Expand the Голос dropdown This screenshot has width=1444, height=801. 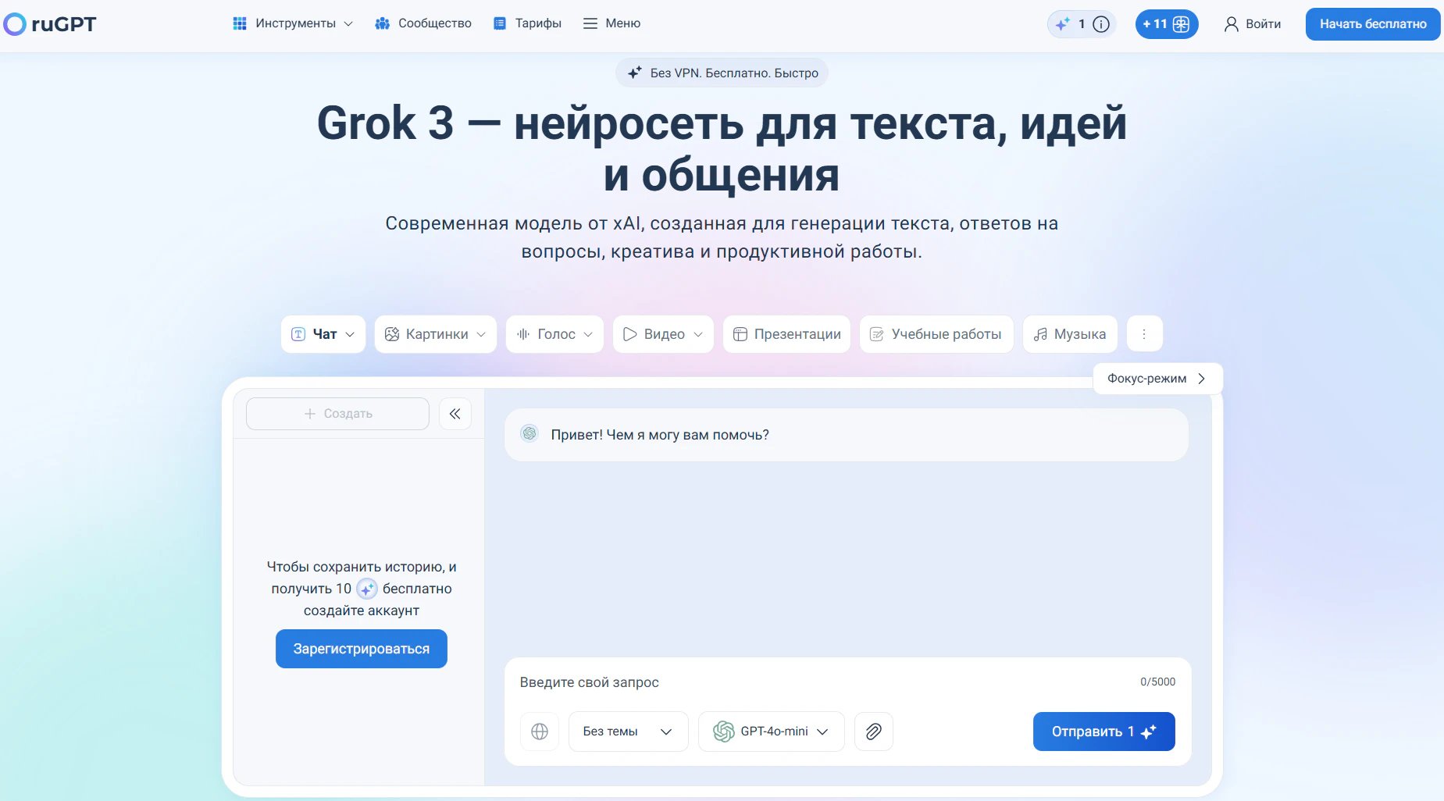(554, 334)
